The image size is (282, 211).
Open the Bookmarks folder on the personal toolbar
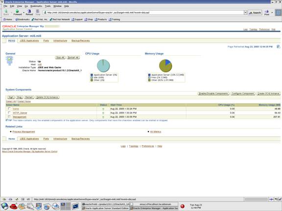tap(23, 20)
